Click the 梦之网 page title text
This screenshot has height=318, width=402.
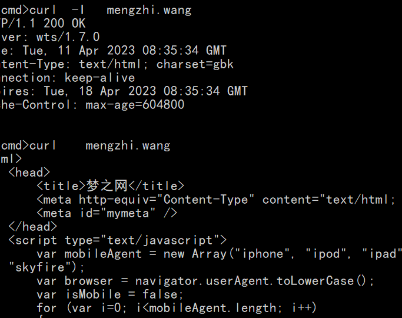(107, 186)
